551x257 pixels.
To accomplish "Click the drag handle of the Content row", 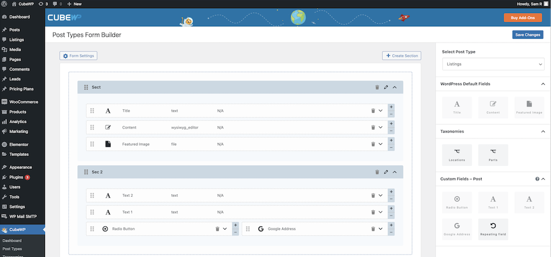I will click(x=92, y=127).
